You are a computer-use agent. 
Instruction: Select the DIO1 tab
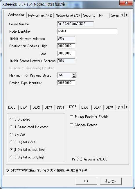[x=24, y=107]
